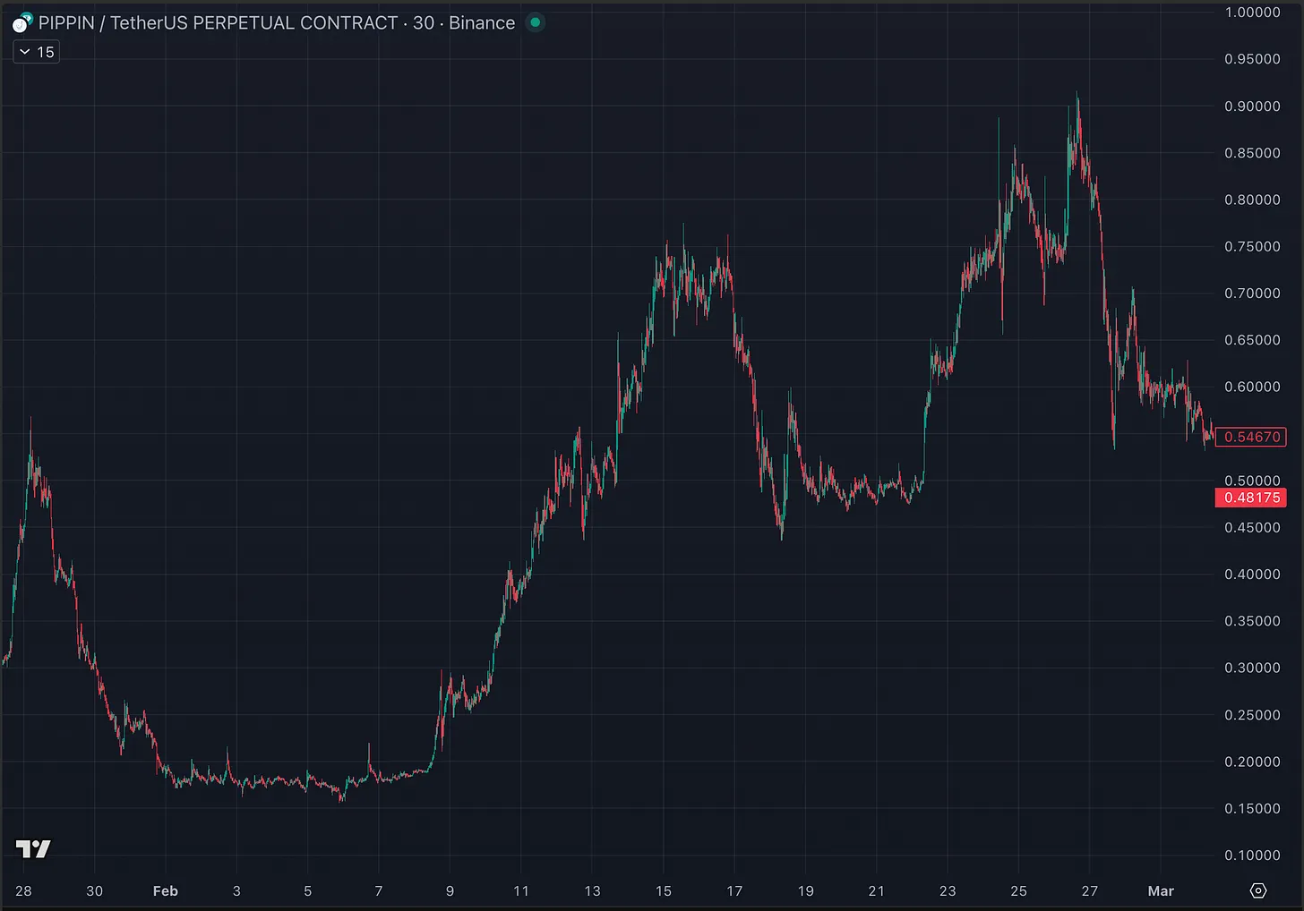Click date 28 on the time axis
This screenshot has width=1304, height=911.
click(23, 891)
